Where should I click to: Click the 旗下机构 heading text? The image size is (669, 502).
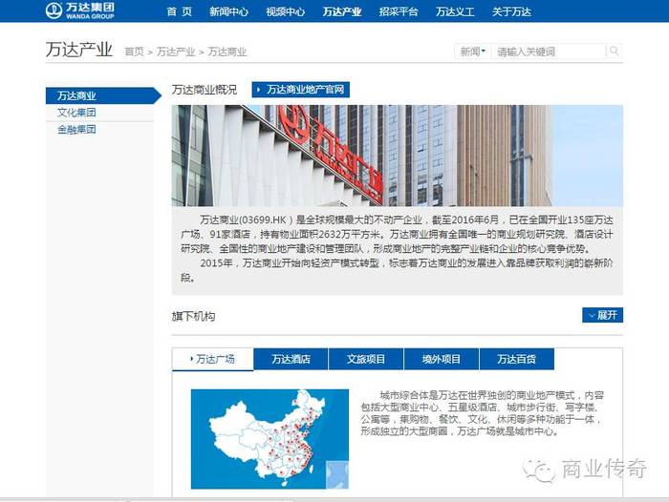pos(193,316)
